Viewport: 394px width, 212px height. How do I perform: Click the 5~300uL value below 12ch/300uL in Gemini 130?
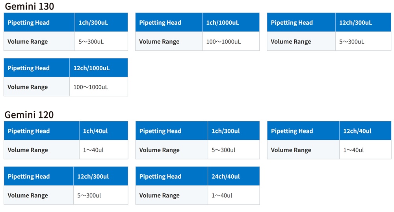click(351, 42)
